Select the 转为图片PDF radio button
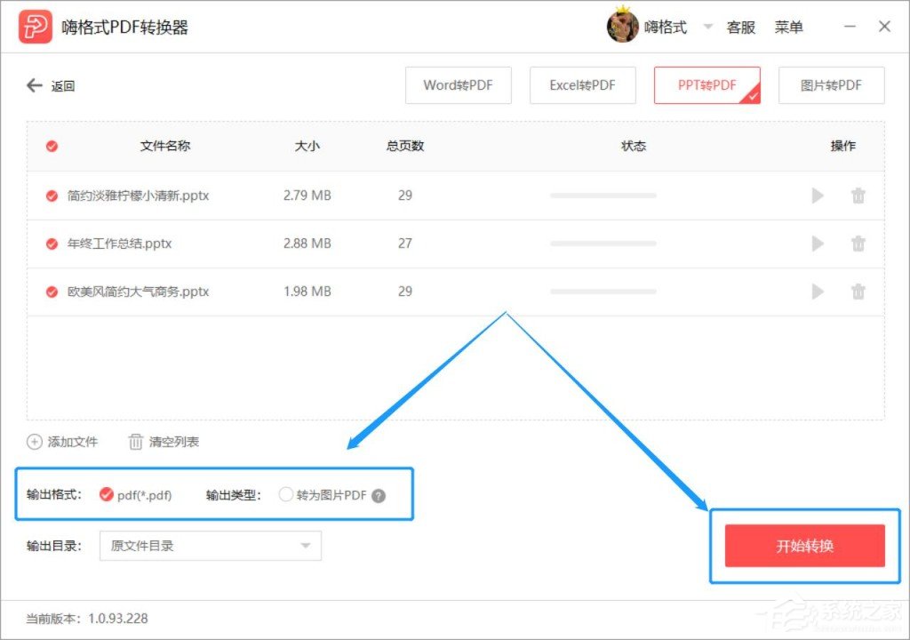This screenshot has width=910, height=640. tap(286, 495)
